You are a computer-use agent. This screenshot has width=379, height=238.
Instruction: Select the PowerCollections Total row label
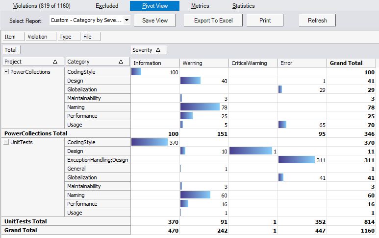(66, 133)
